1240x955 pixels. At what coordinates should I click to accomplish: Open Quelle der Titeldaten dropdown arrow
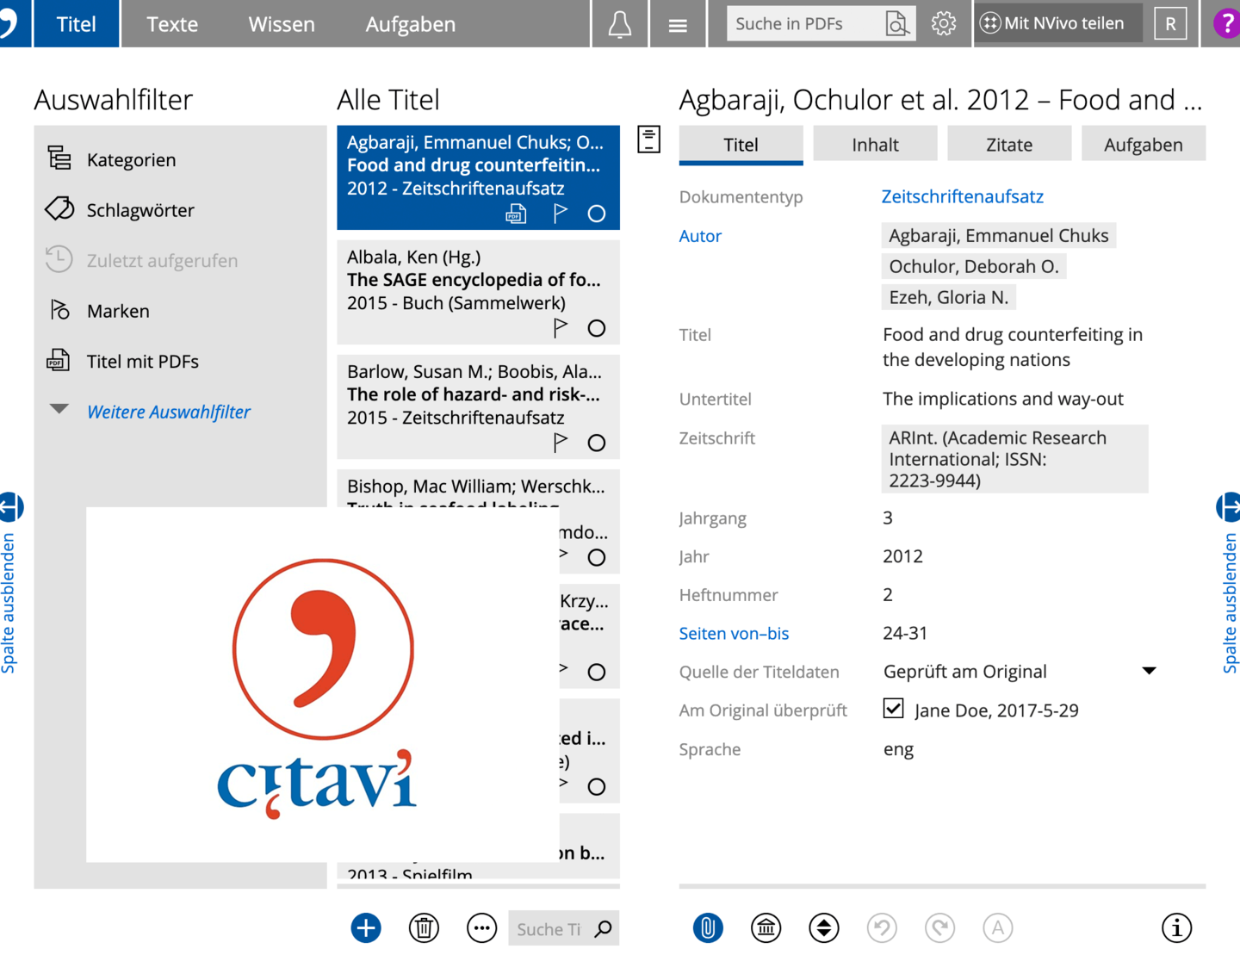(1149, 671)
